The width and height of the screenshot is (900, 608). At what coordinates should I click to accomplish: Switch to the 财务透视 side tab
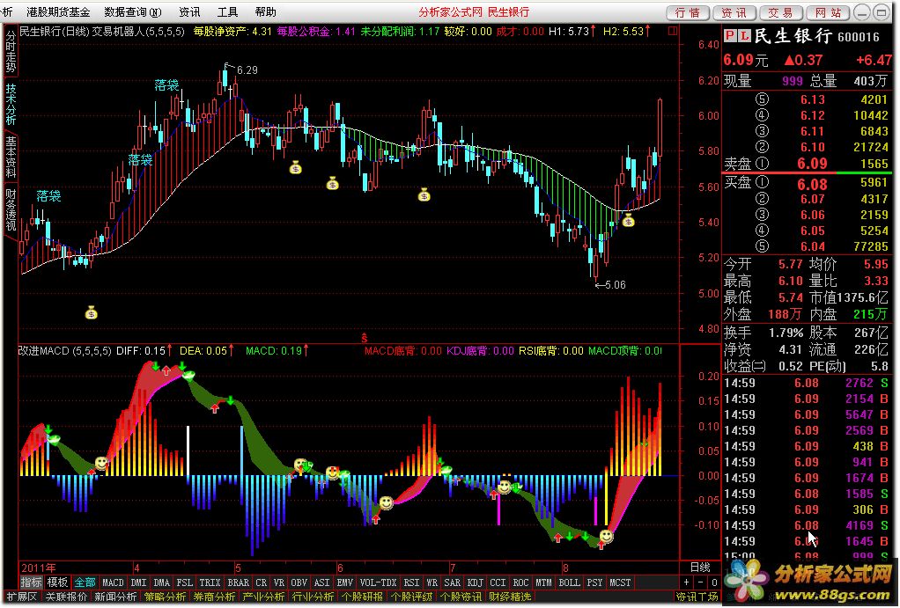(11, 209)
